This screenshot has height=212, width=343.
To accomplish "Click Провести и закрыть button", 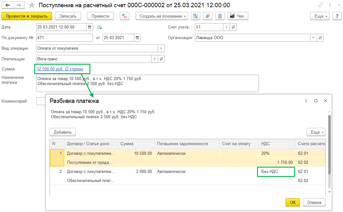I will 27,16.
